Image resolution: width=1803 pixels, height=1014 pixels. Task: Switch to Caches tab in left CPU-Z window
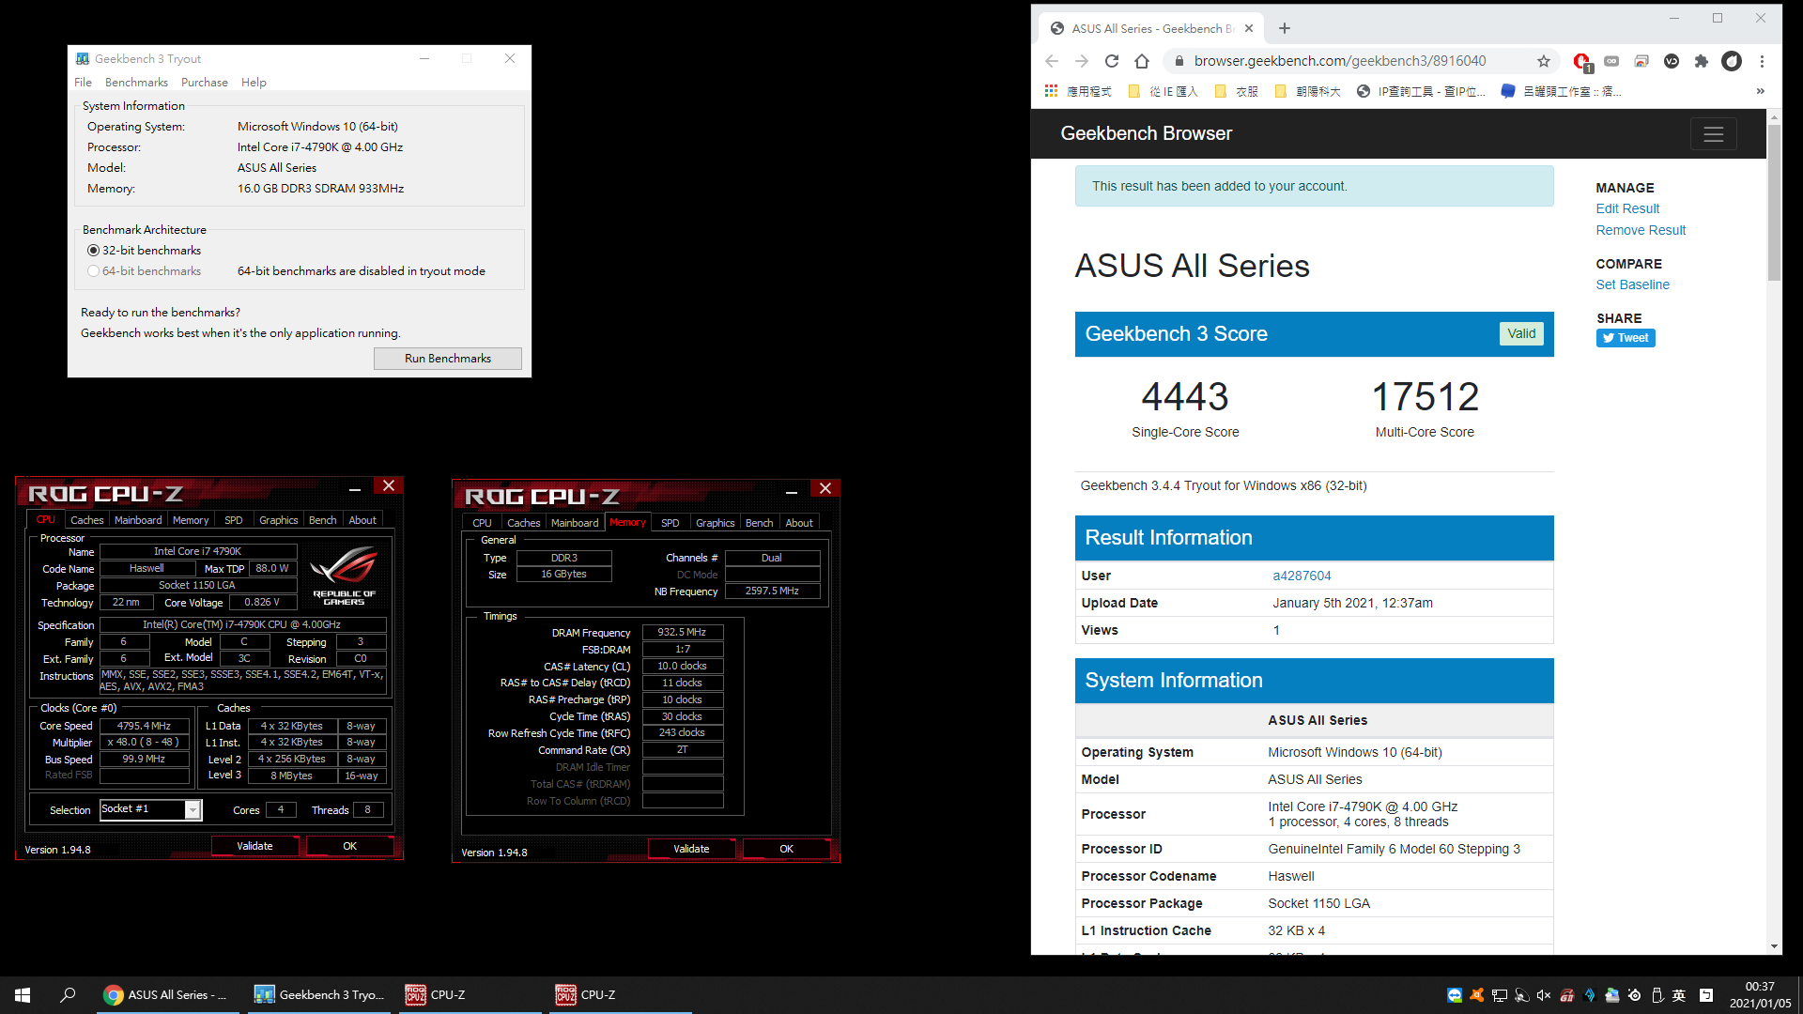tap(87, 520)
